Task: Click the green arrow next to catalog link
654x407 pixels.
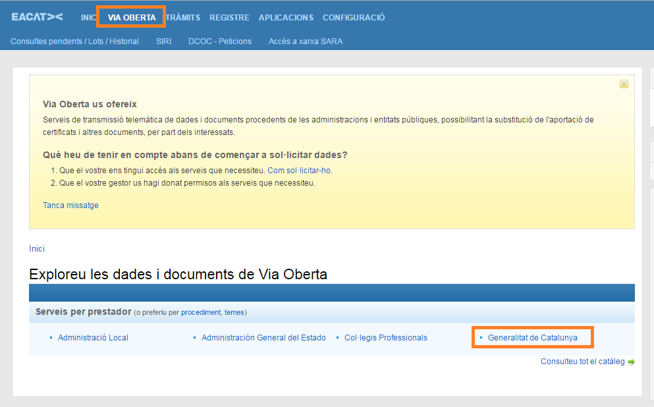Action: coord(632,362)
